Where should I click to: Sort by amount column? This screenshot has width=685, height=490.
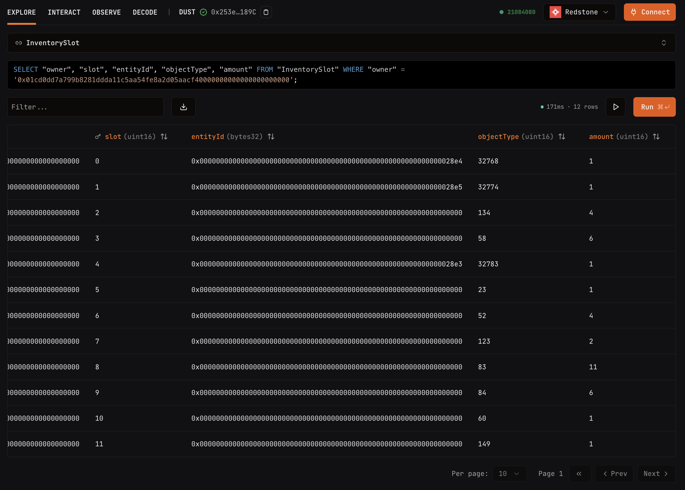[x=656, y=137]
